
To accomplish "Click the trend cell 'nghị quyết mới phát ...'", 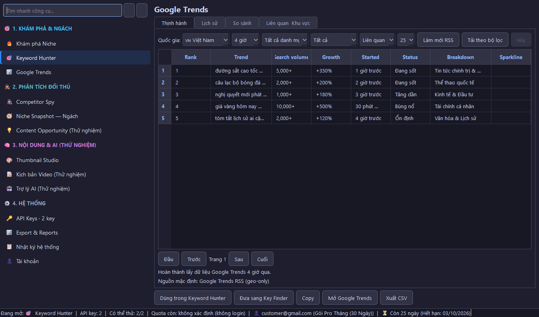I will coord(241,94).
